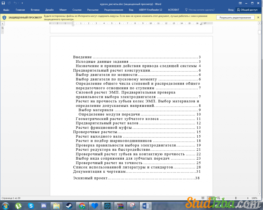Click the zoom in plus button

pos(247,198)
